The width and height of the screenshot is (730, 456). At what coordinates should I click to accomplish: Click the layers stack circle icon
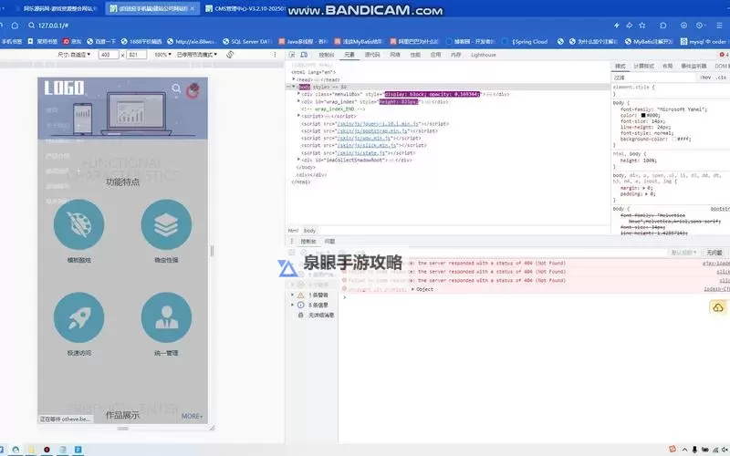[x=166, y=224]
